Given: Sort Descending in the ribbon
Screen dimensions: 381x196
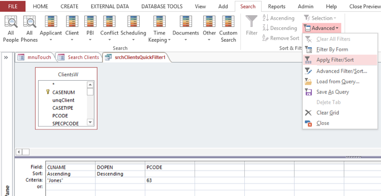Looking at the screenshot, I should (280, 28).
